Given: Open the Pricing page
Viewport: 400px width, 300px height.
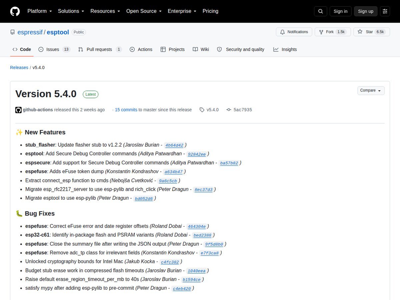Looking at the screenshot, I should coord(210,11).
